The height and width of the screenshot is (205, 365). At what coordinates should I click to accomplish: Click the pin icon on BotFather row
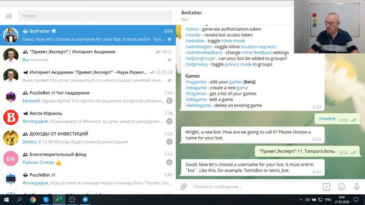coord(169,39)
